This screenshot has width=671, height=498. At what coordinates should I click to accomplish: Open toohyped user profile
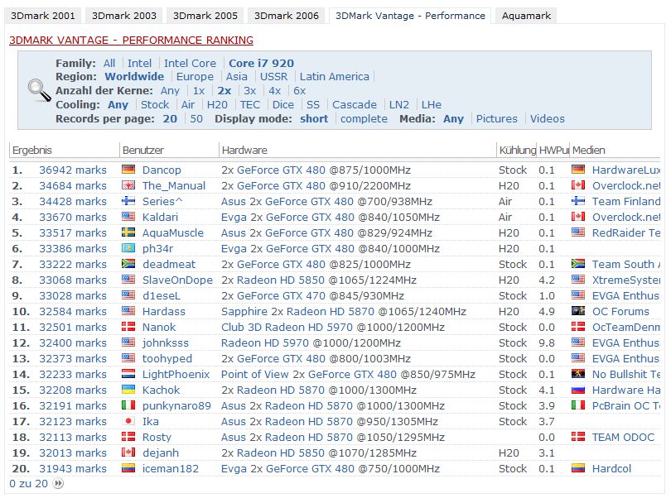167,359
